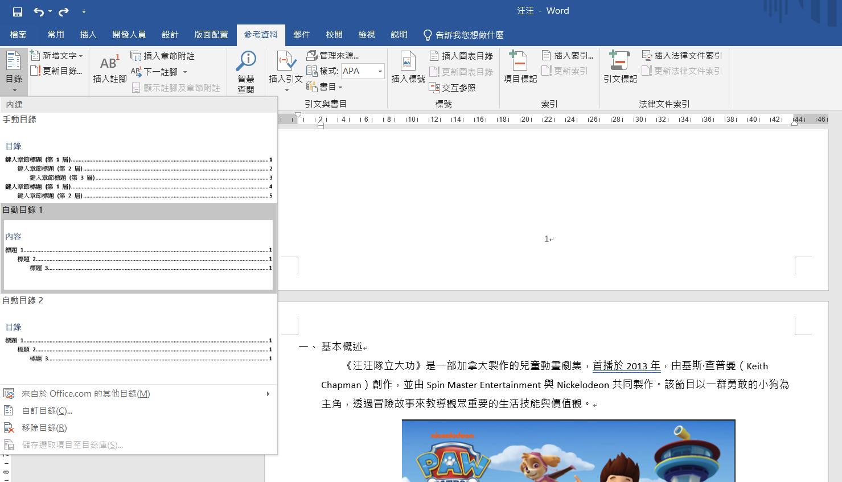Click the 項目標記 mark entry icon
The height and width of the screenshot is (482, 842).
520,68
